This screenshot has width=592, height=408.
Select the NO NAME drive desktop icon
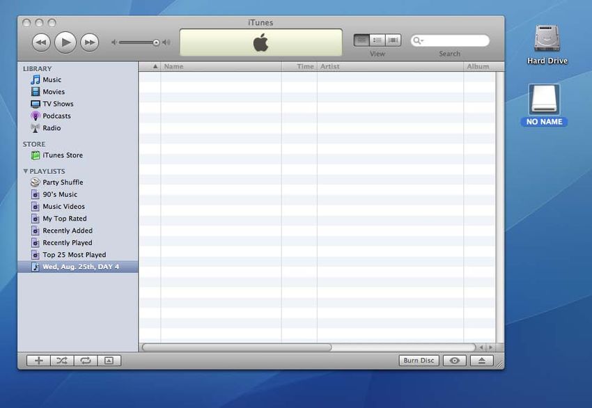(544, 105)
